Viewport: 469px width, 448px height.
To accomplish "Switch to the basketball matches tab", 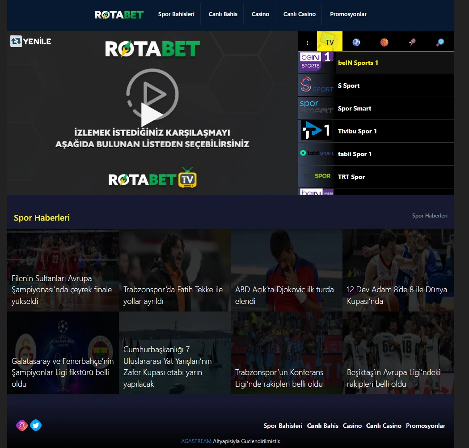I will click(x=384, y=42).
